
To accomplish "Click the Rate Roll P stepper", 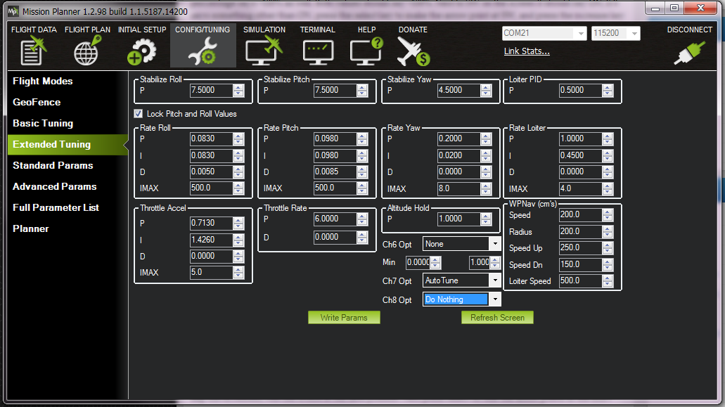I will [x=238, y=138].
